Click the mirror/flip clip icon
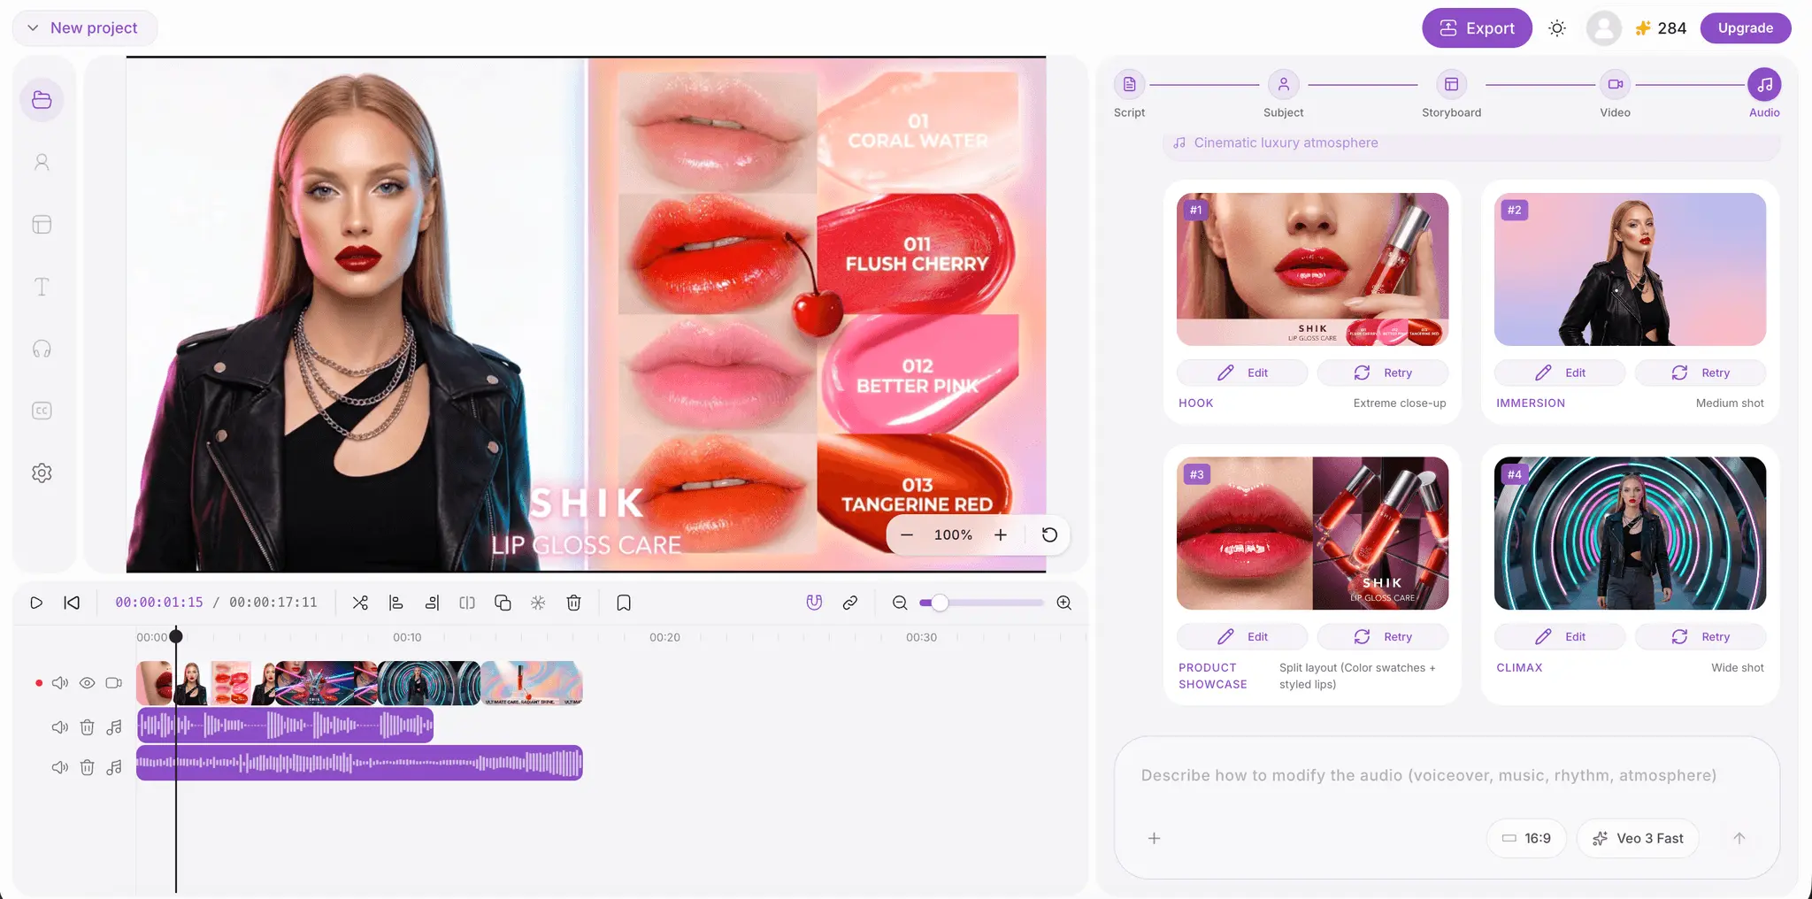The height and width of the screenshot is (899, 1812). click(467, 603)
